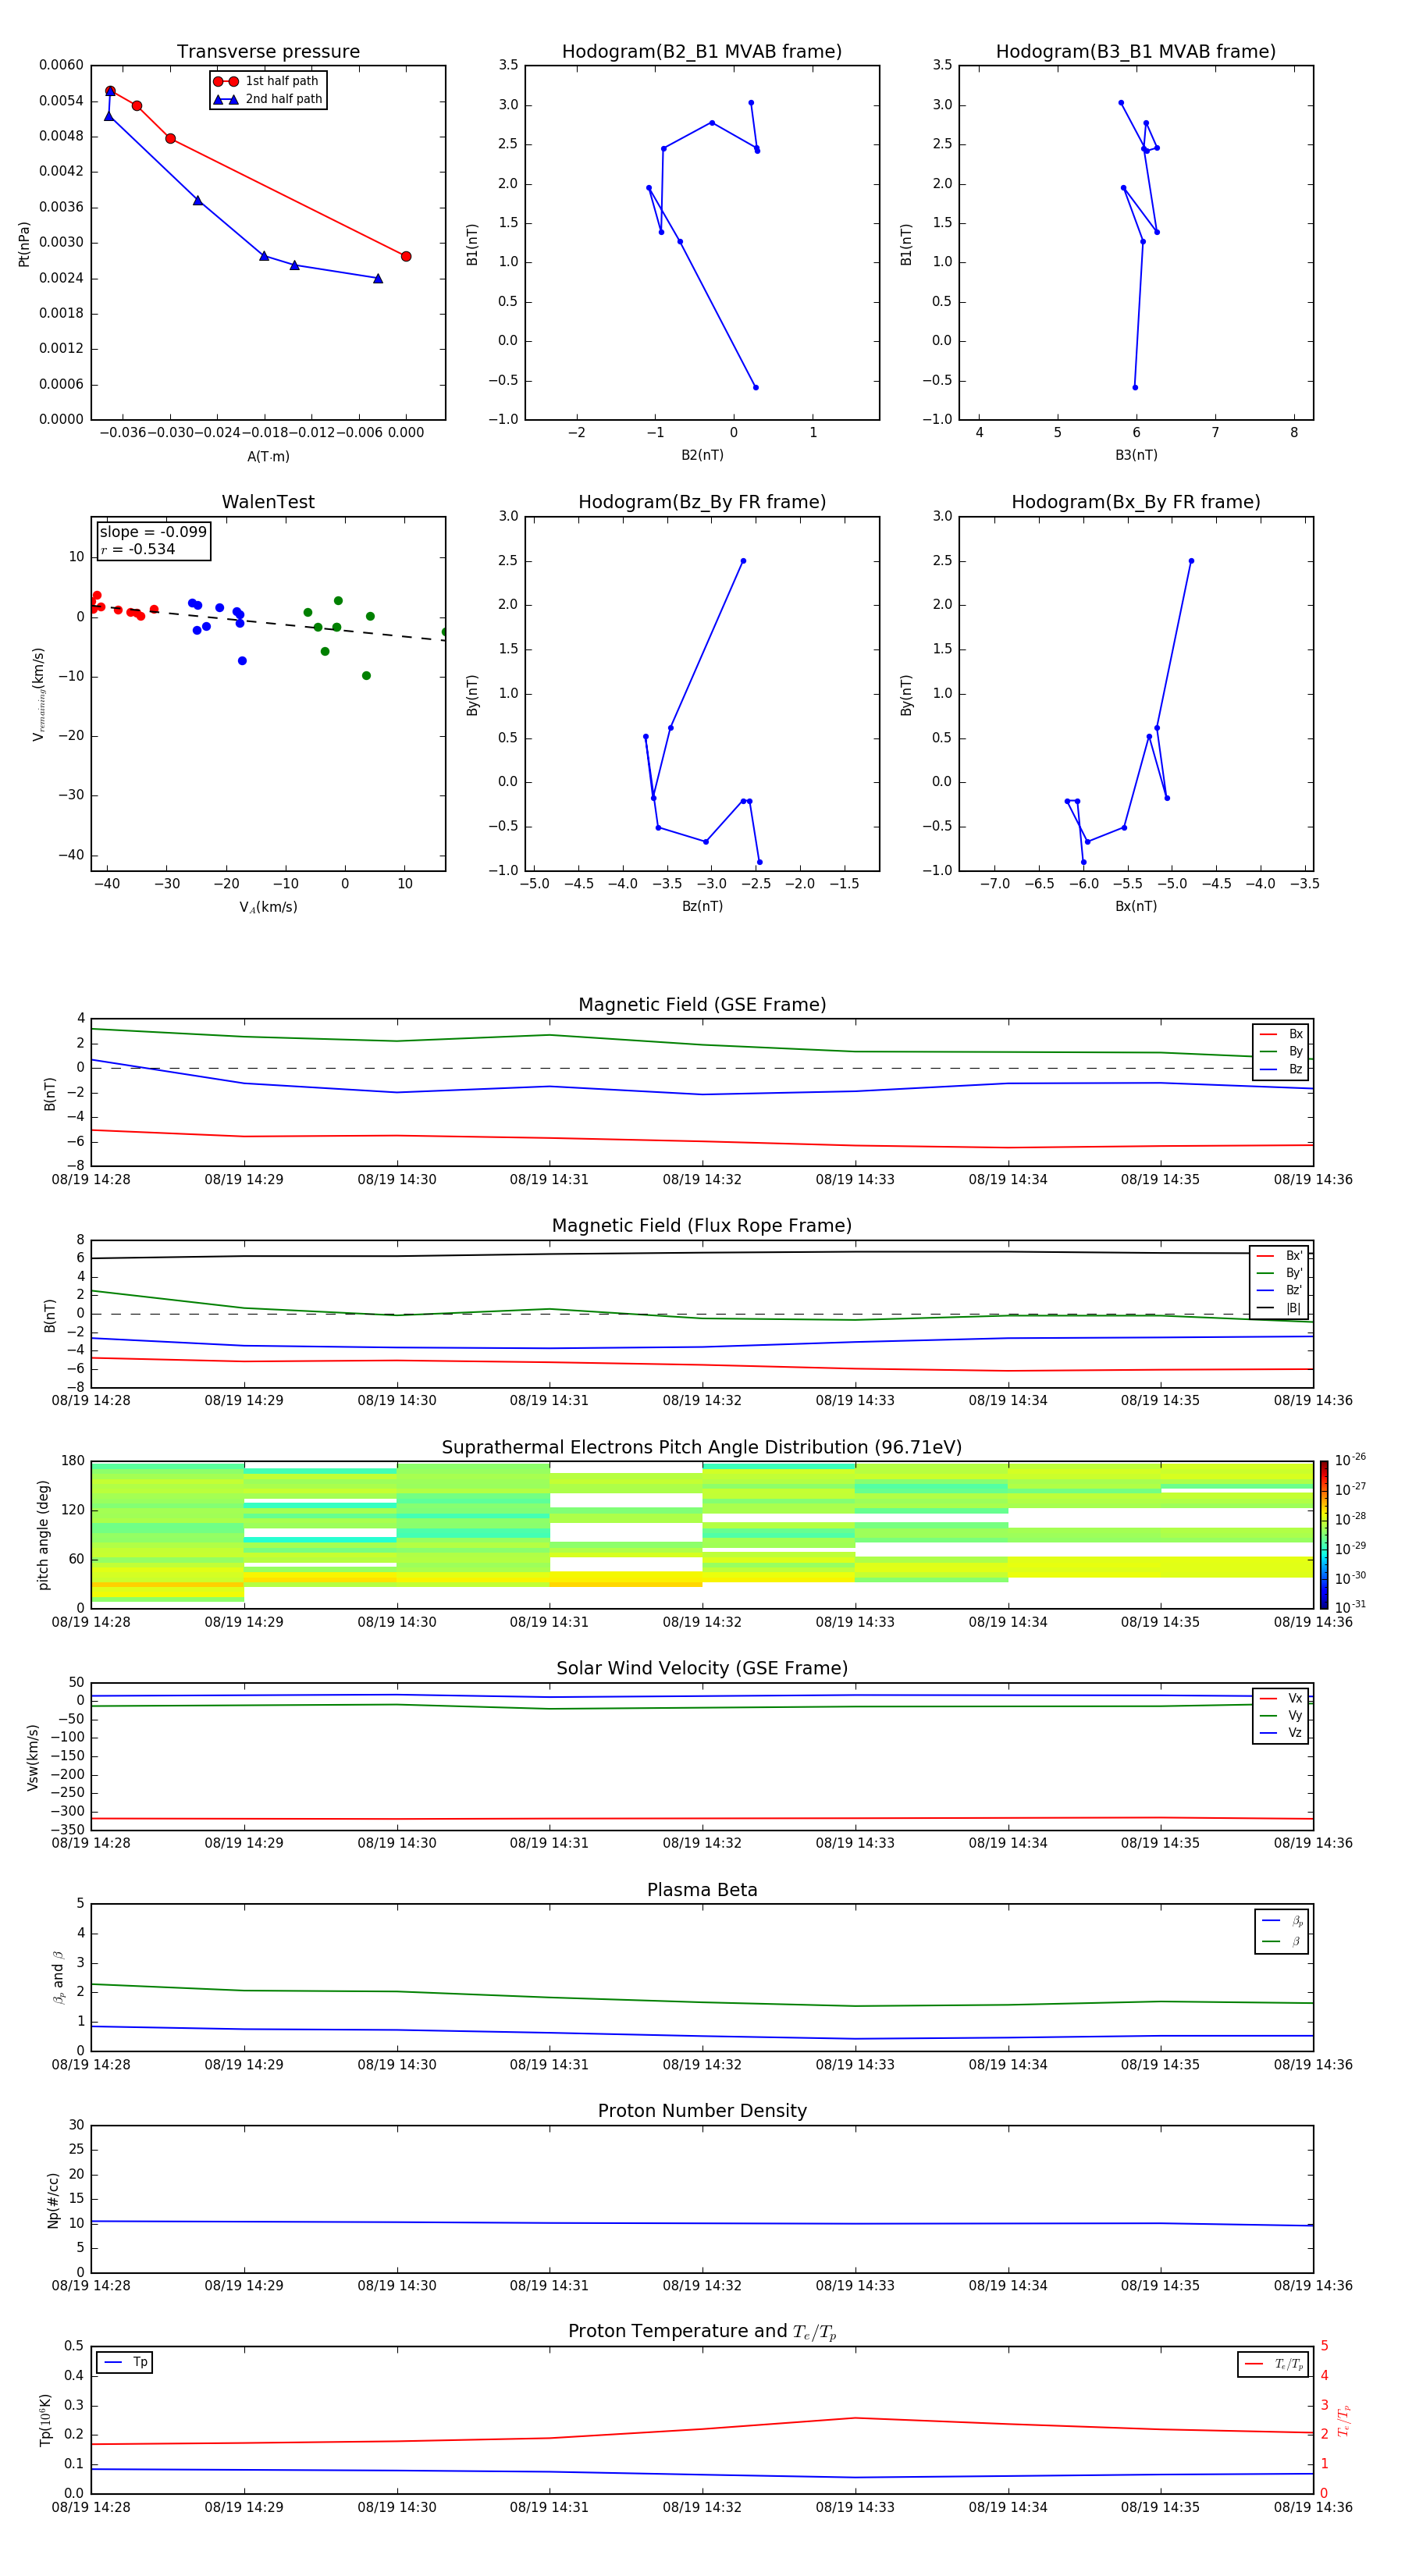Click the "Solar Wind Velocity (GSE Frame)" title
This screenshot has width=1405, height=2576.
tap(702, 1669)
